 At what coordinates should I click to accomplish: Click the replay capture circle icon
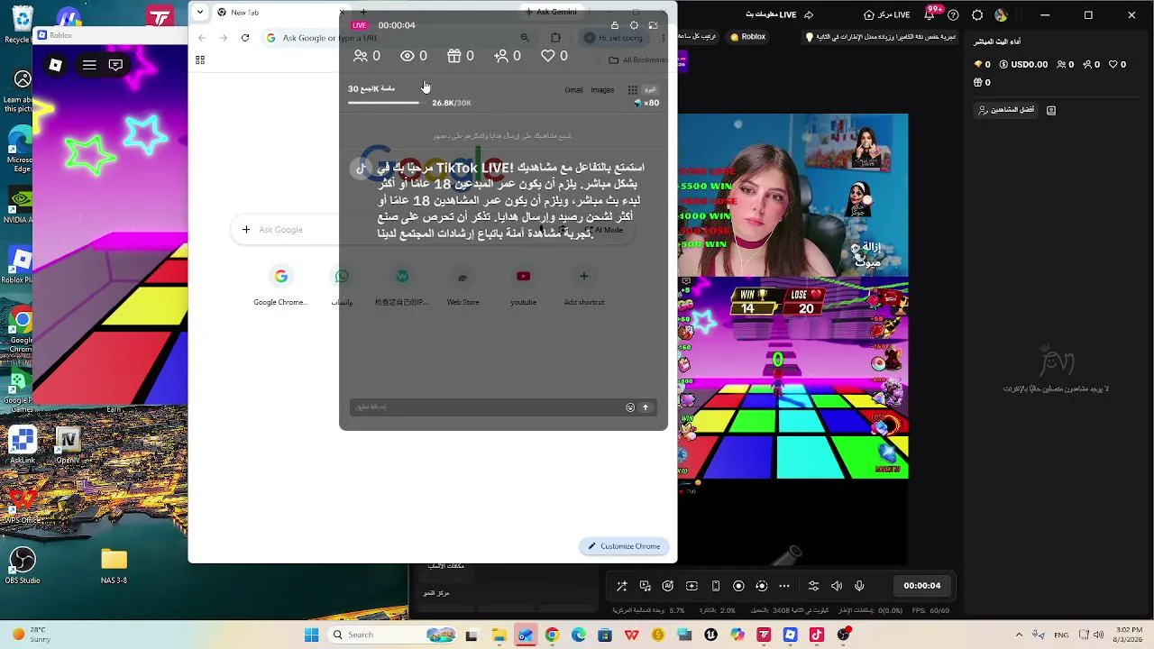[x=762, y=586]
